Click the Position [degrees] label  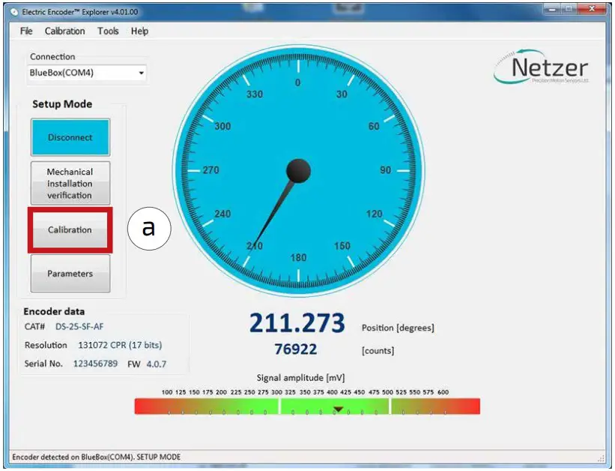pos(398,328)
